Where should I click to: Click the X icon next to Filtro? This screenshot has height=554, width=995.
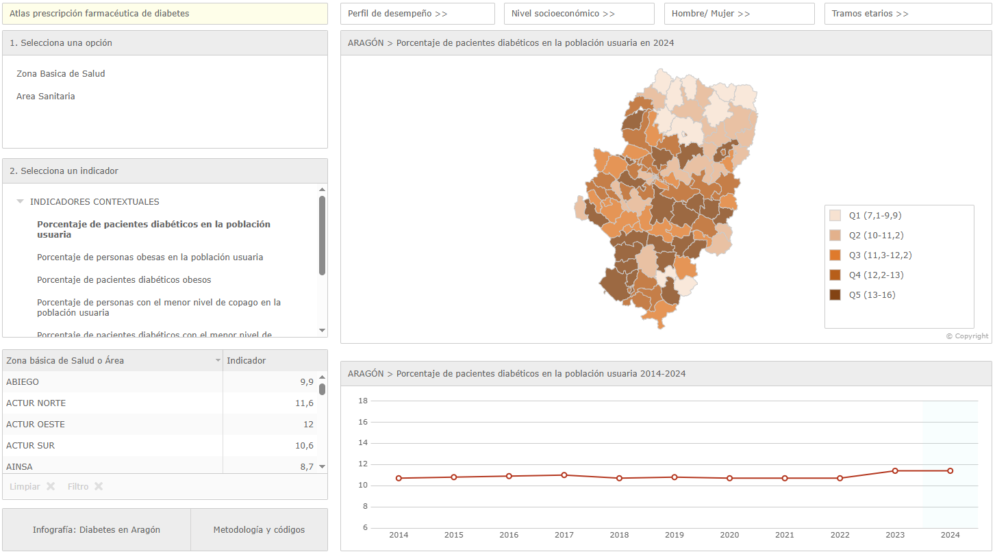(99, 487)
